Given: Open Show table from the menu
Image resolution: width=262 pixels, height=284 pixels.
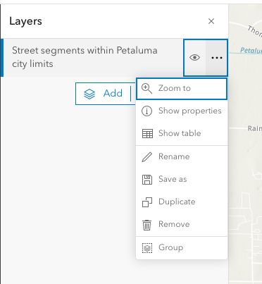Looking at the screenshot, I should [182, 133].
